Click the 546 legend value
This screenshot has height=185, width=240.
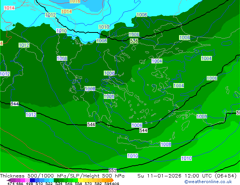pos(69,183)
